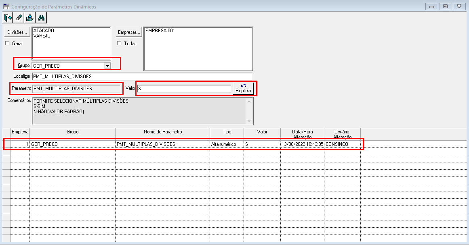
Task: Enable the Geral checkbox
Action: (8, 43)
